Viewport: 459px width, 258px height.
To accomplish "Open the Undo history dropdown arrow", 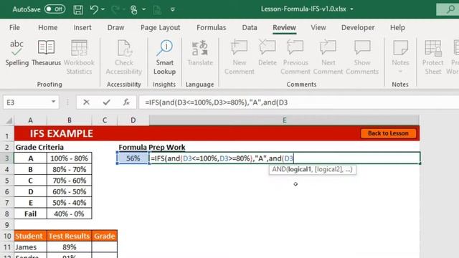I will coord(103,9).
